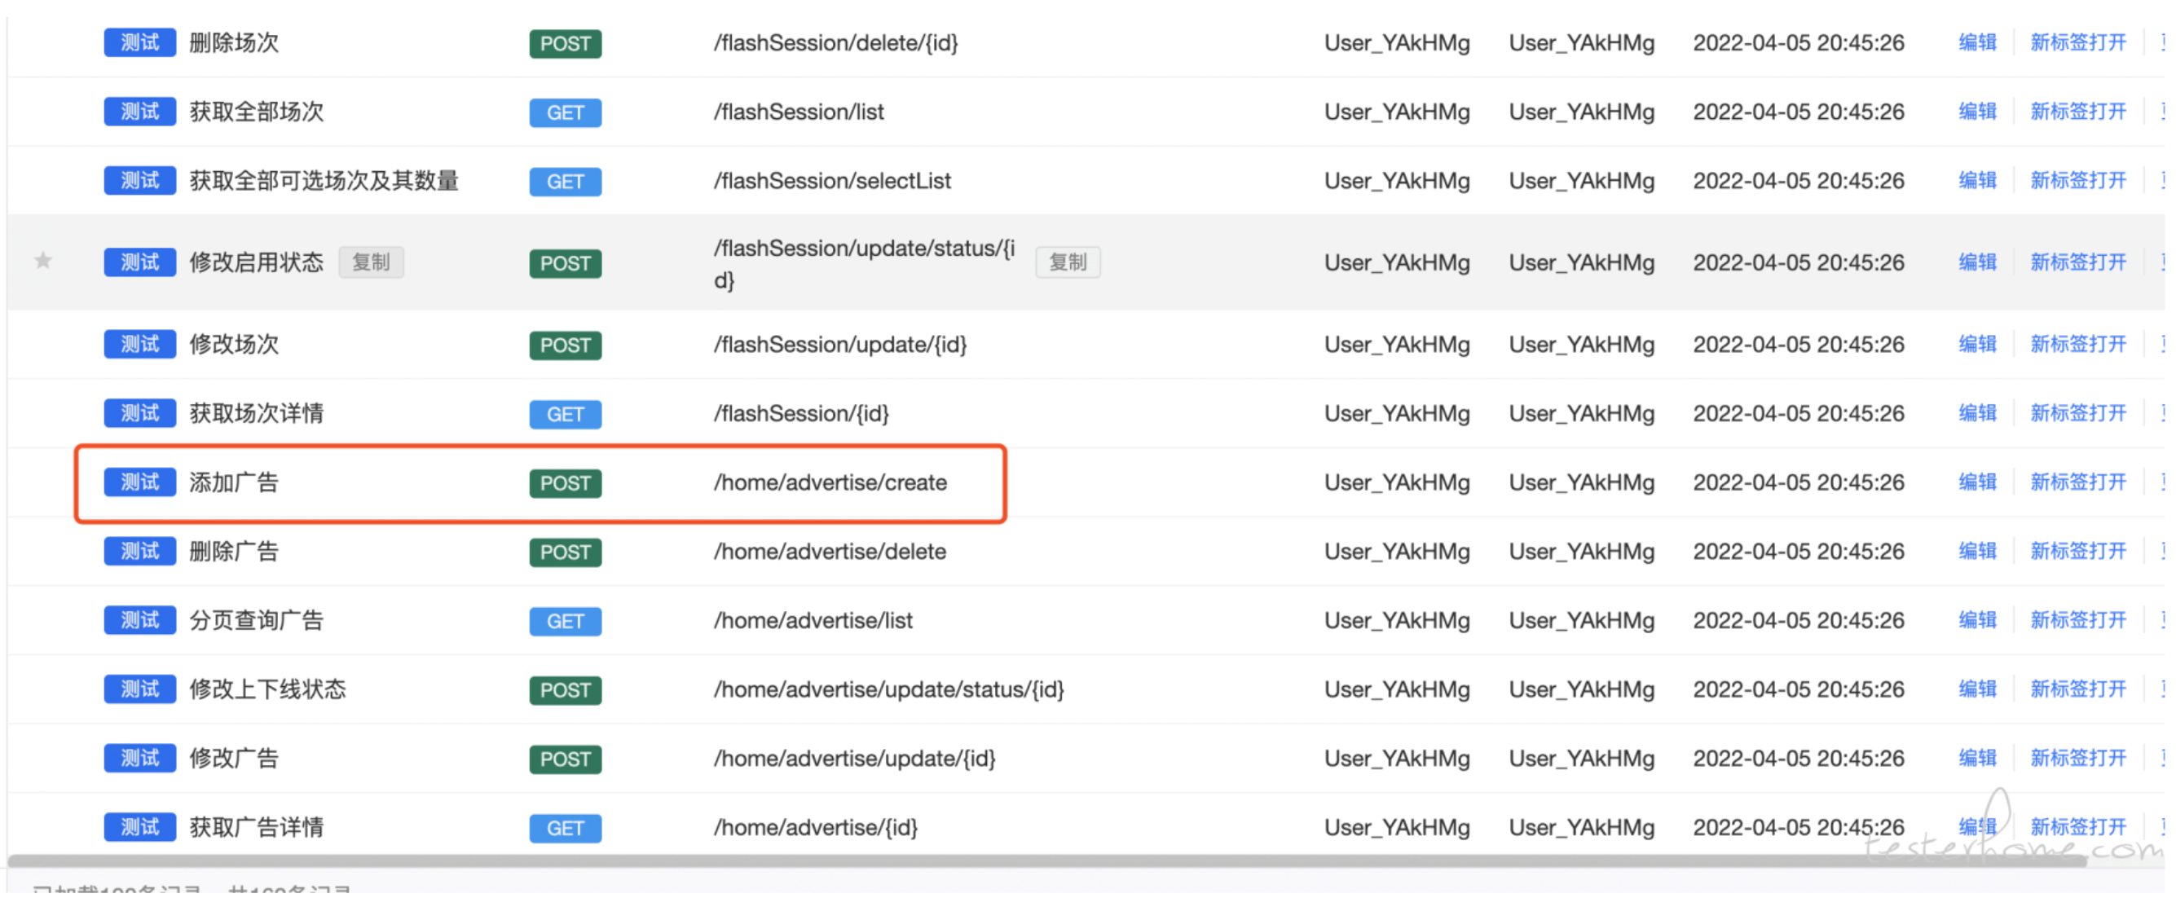Click 测试 tag for 修改场次

click(140, 345)
